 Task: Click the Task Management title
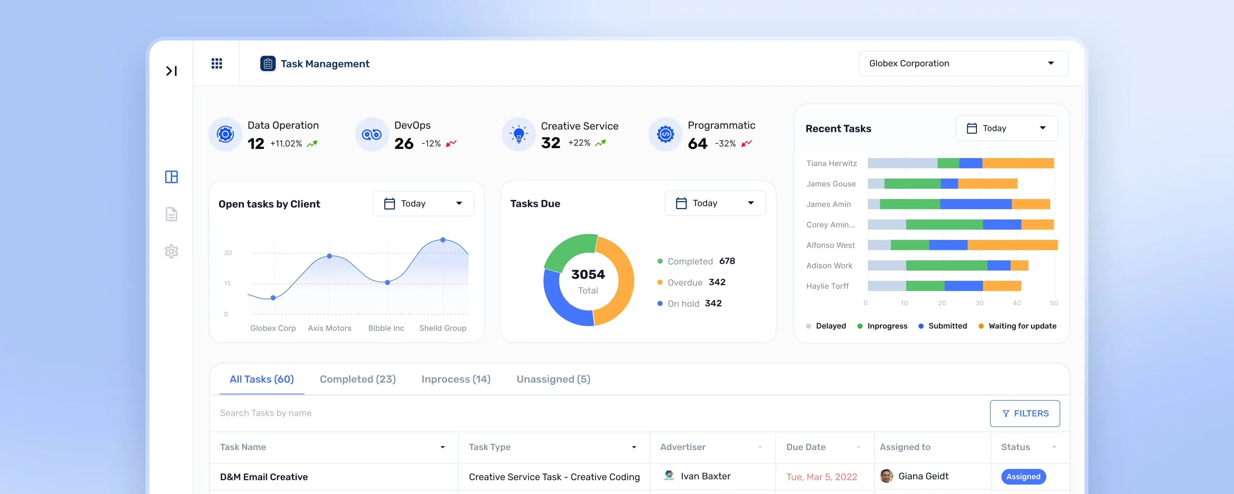[x=325, y=64]
